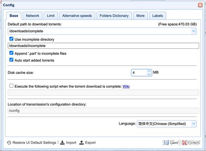Screen dimensions: 206x151
Task: Disable Use incomplete directory checkbox
Action: (11, 39)
